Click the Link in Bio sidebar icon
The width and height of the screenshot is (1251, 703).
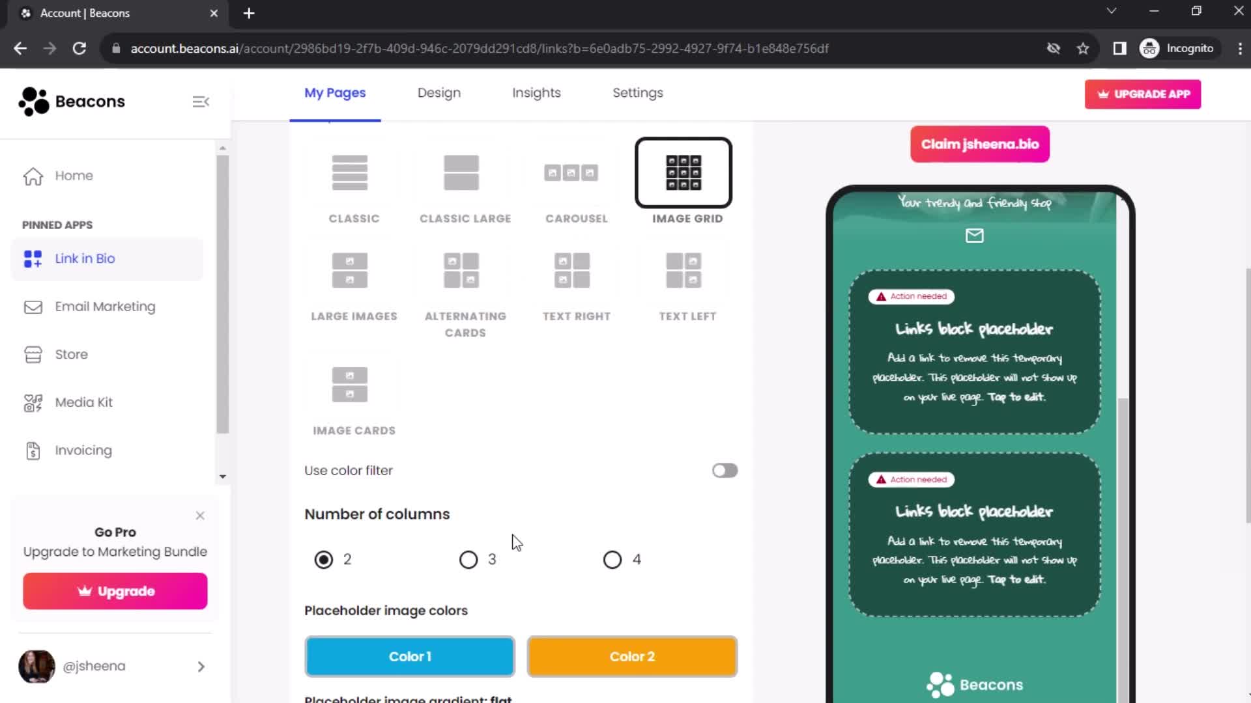click(32, 258)
